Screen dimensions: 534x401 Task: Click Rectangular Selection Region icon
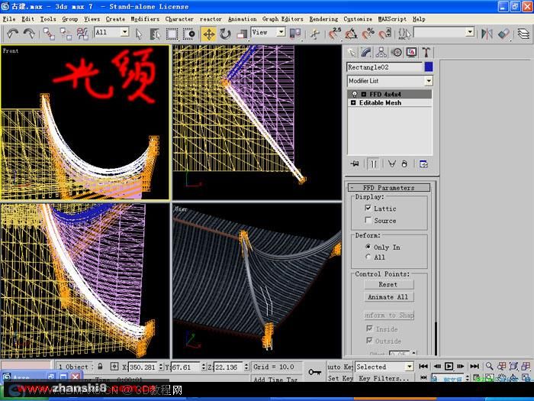pos(172,34)
